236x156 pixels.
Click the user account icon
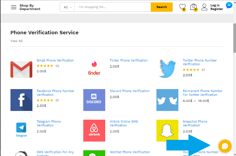[204, 7]
